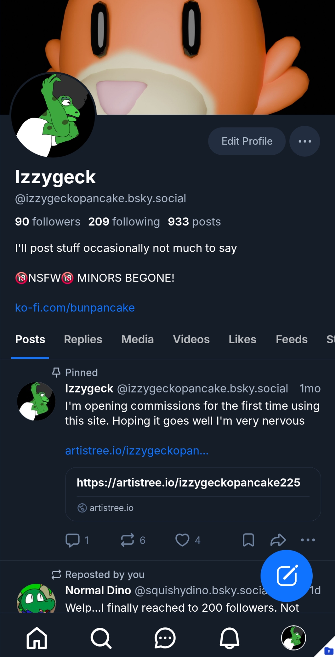Image resolution: width=335 pixels, height=657 pixels.
Task: Open the pinned post's more options menu
Action: (308, 540)
